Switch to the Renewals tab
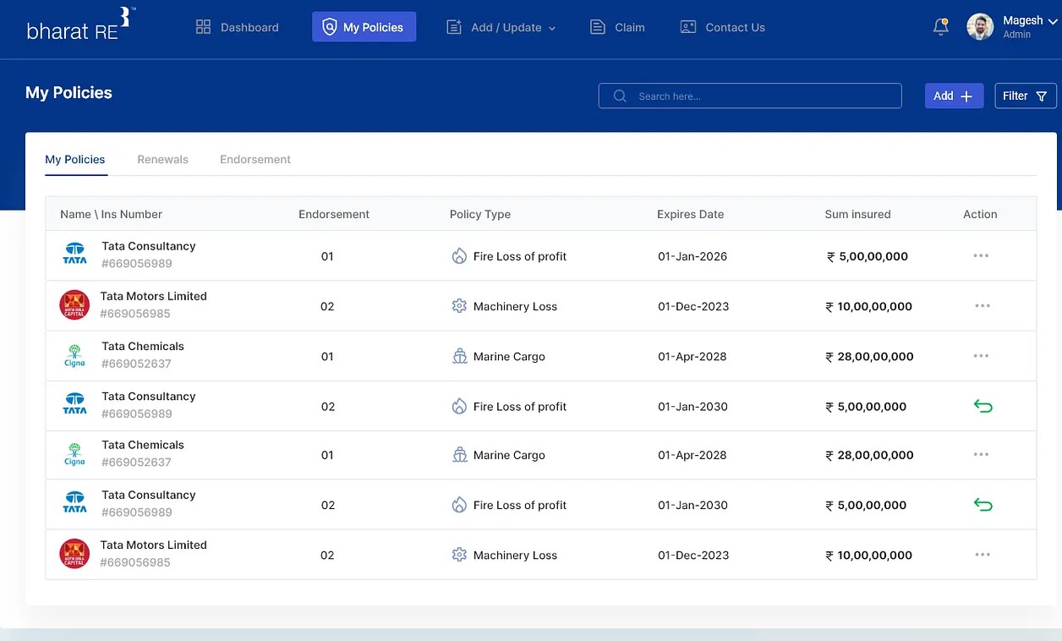Viewport: 1062px width, 641px height. tap(162, 159)
